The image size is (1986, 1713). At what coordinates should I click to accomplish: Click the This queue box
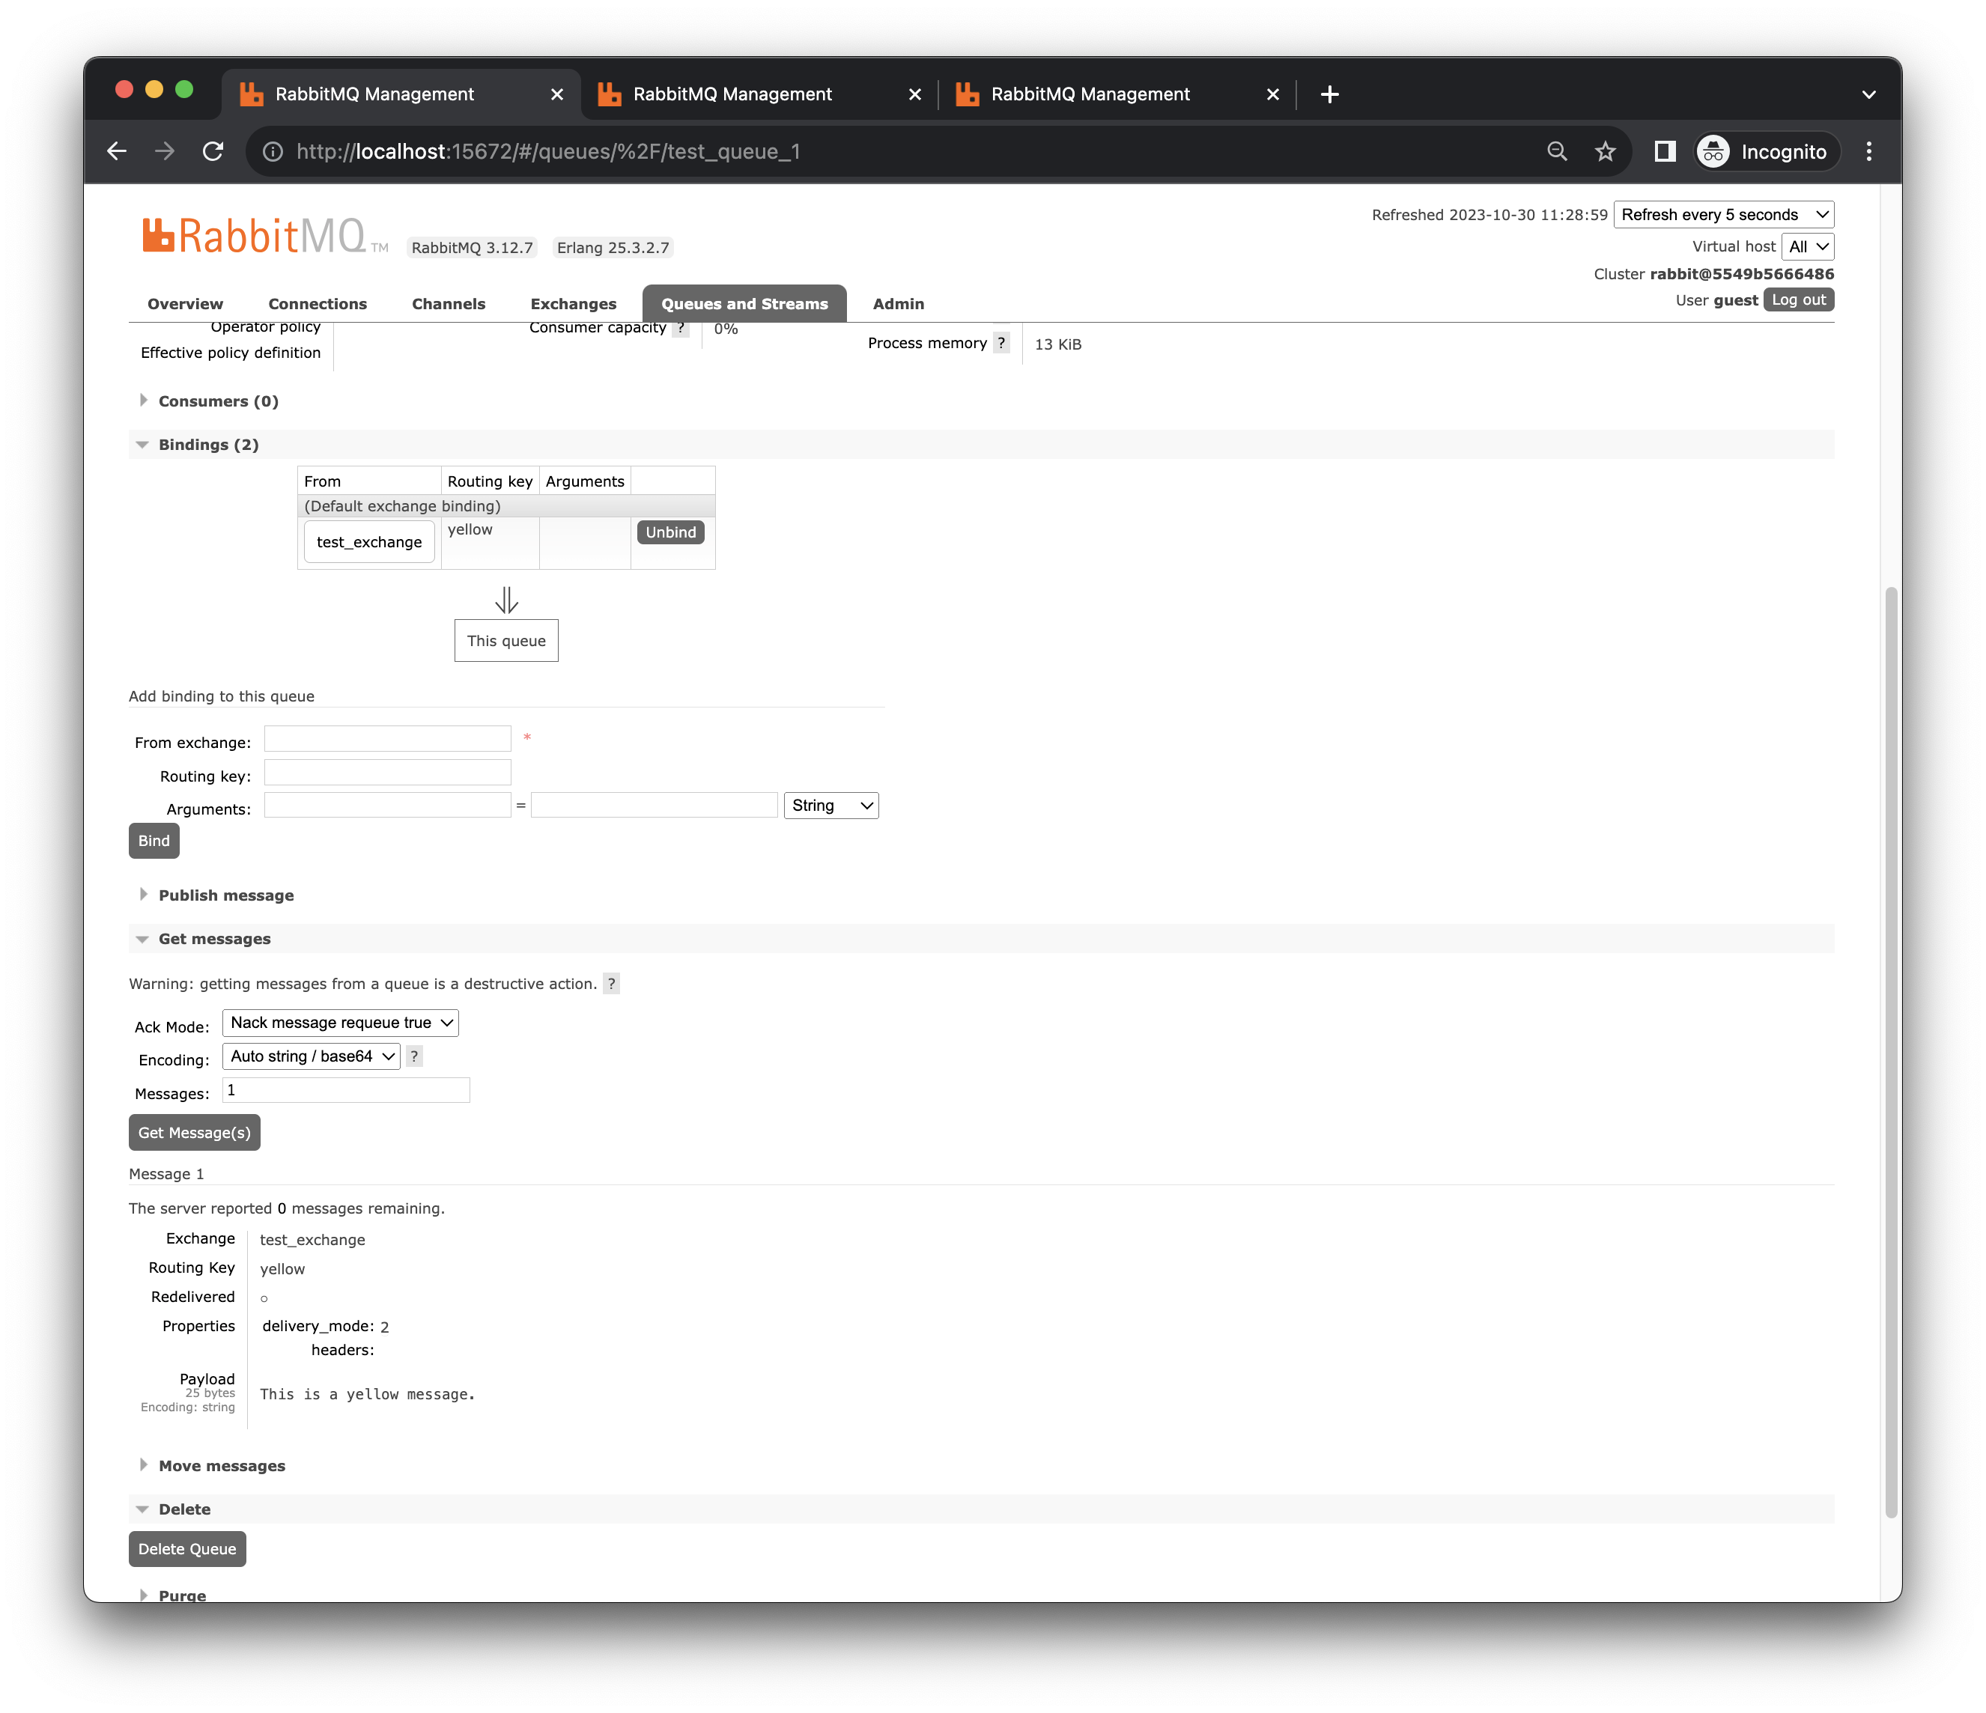[x=506, y=641]
